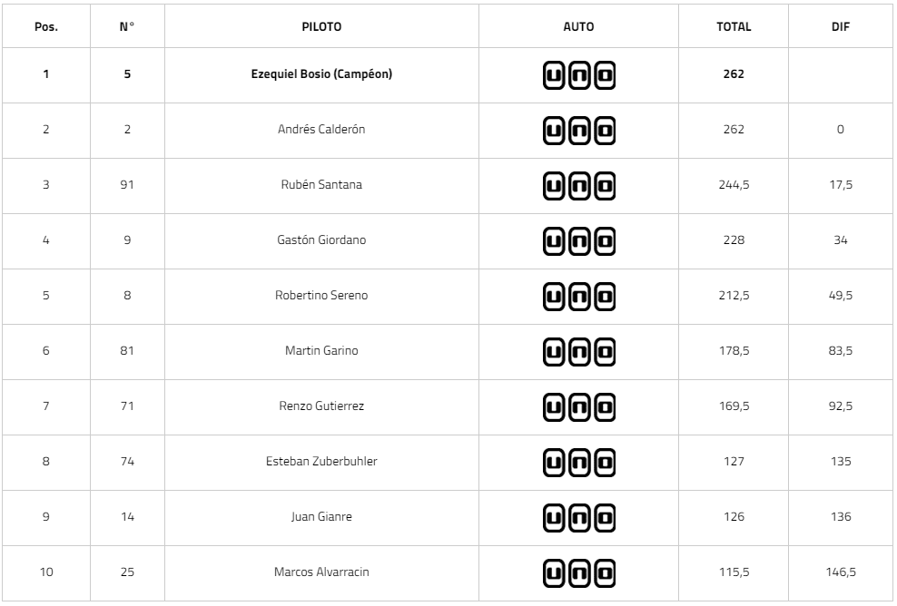
Task: Click the PILOTO column header
Action: tap(321, 27)
